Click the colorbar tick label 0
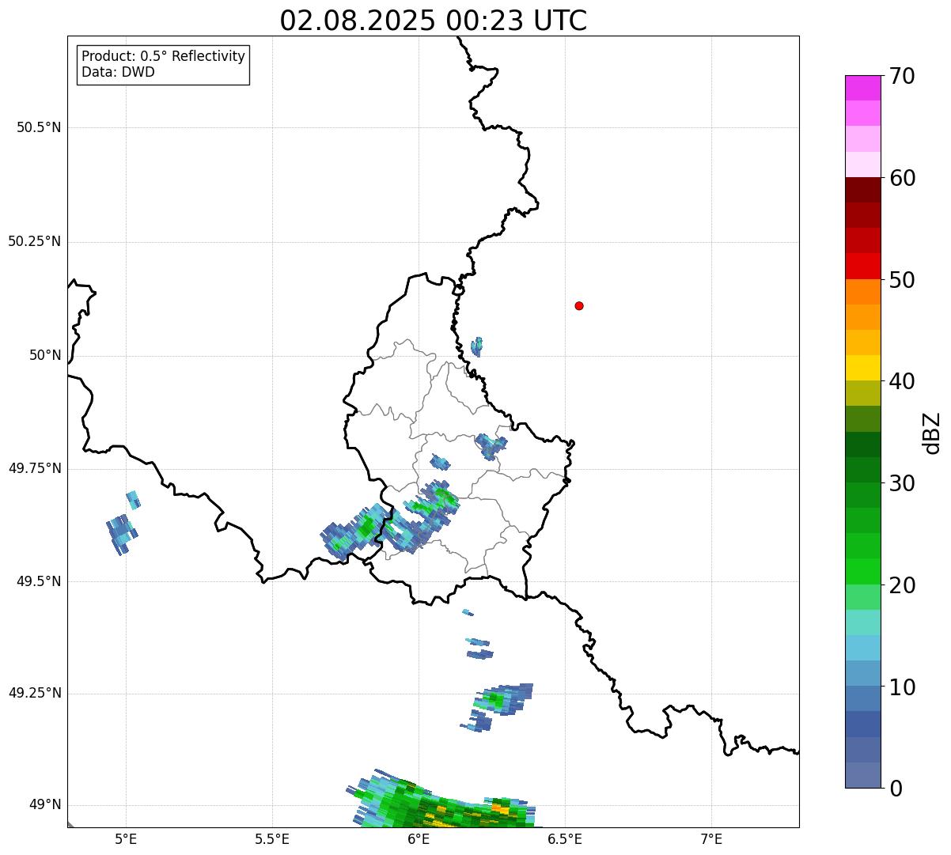Screen dimensions: 951x855 click(x=896, y=789)
